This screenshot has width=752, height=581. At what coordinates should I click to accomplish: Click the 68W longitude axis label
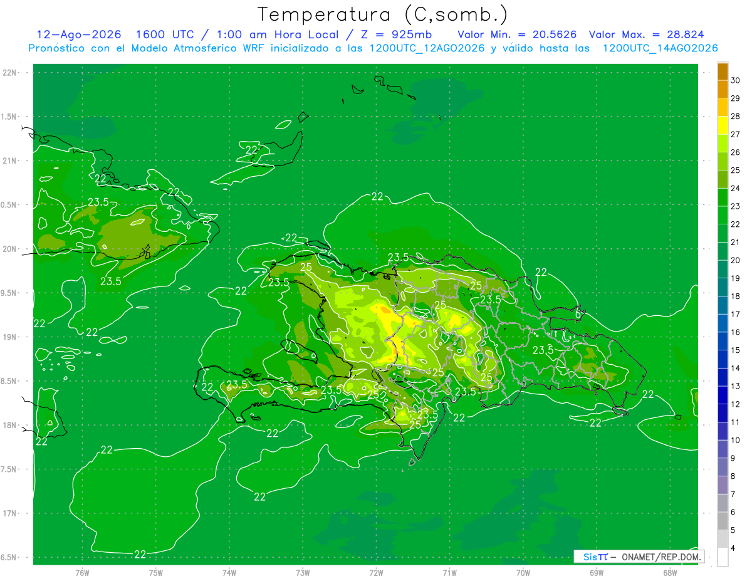(669, 573)
